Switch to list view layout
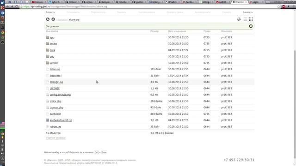Viewport: 296px width, 166px height. pyautogui.click(x=245, y=19)
